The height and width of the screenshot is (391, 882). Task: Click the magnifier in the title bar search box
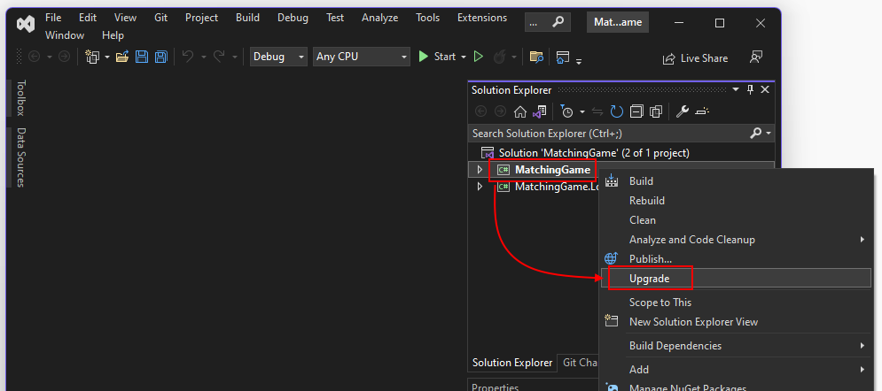pyautogui.click(x=558, y=22)
